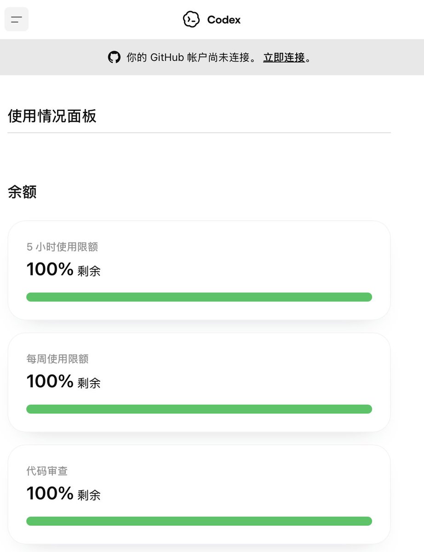
Task: Click 剩余 text in 代码审查 card
Action: click(89, 495)
